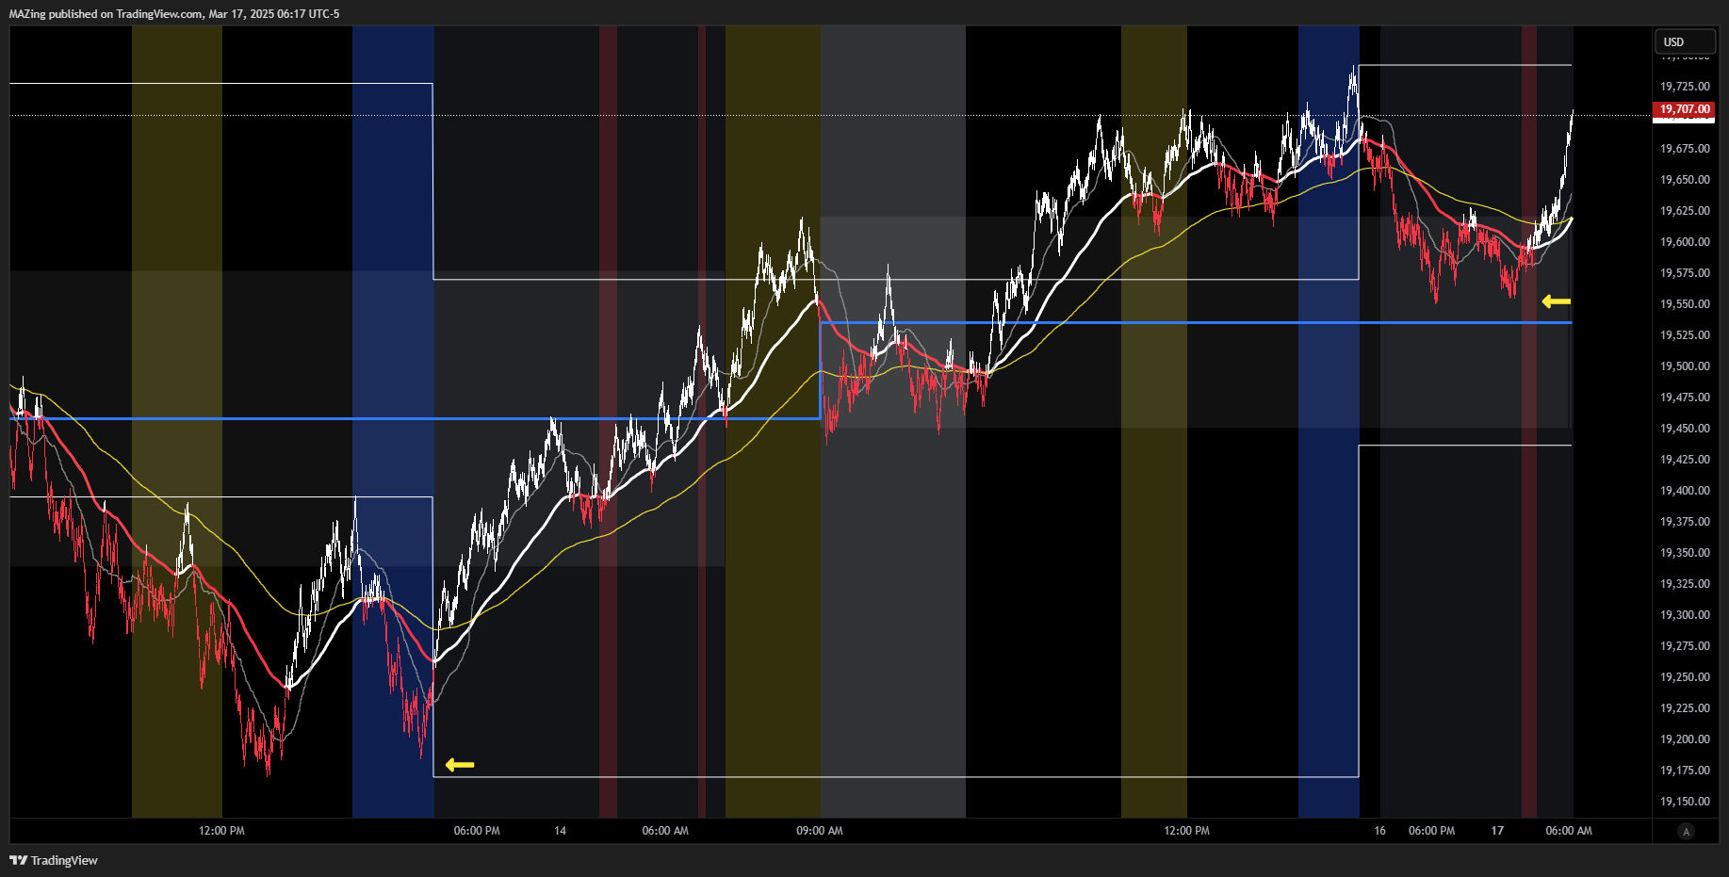1729x877 pixels.
Task: Select the 19,725.00 price axis label
Action: 1685,87
